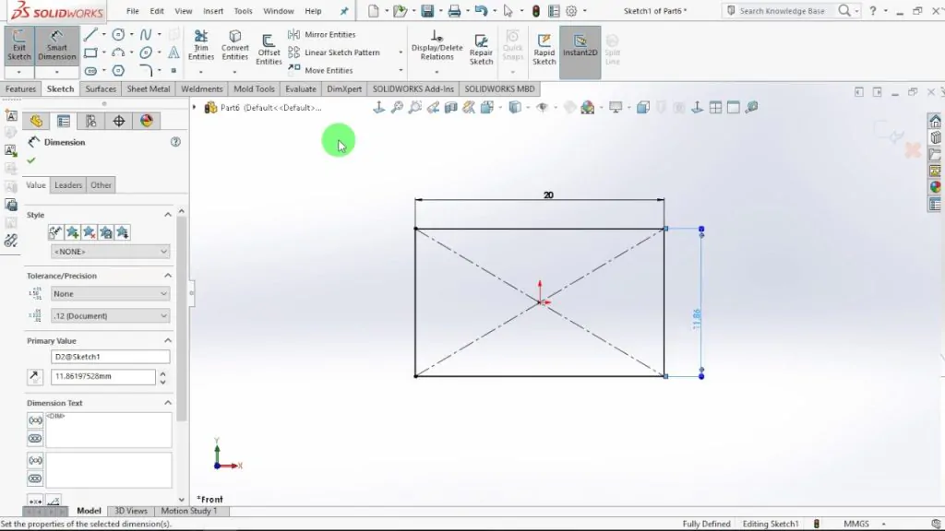This screenshot has width=945, height=531.
Task: Click the Save icon in title toolbar
Action: pyautogui.click(x=427, y=11)
